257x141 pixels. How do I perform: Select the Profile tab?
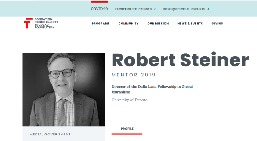[127, 129]
